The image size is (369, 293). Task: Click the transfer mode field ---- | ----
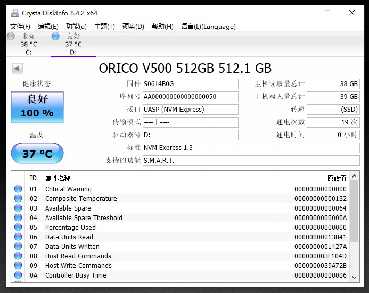coord(191,122)
